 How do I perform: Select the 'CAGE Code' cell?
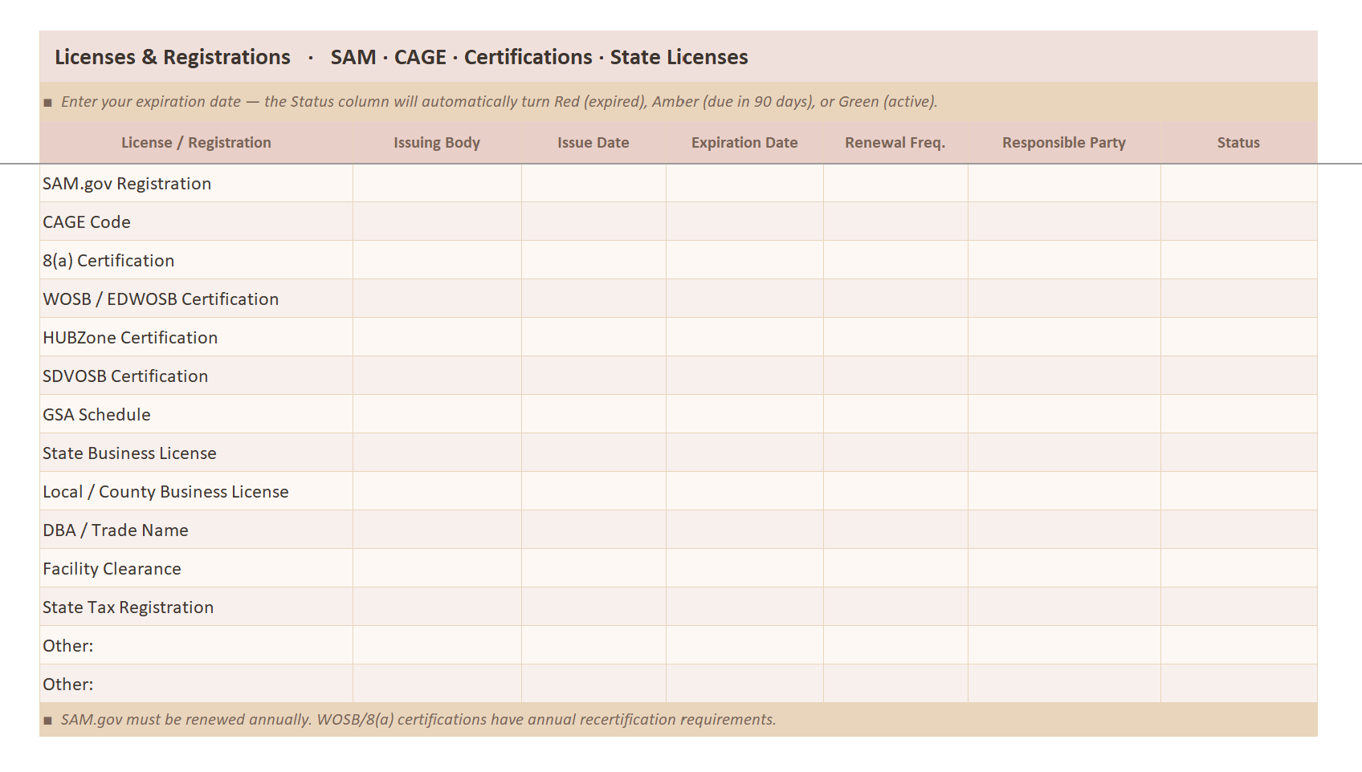[x=196, y=221]
